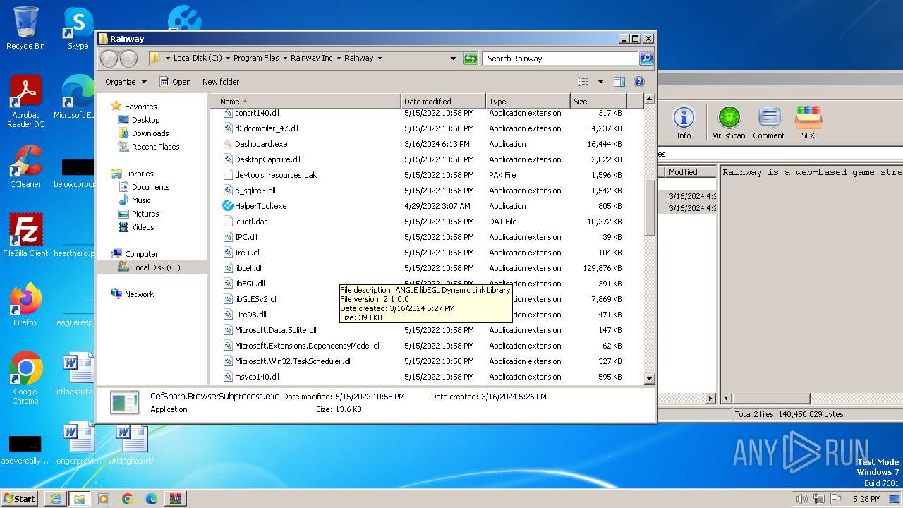The width and height of the screenshot is (903, 508).
Task: Open Windows Media Player taskbar icon
Action: pyautogui.click(x=104, y=499)
